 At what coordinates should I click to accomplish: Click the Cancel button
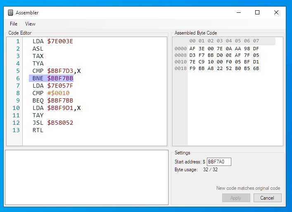[x=267, y=198]
